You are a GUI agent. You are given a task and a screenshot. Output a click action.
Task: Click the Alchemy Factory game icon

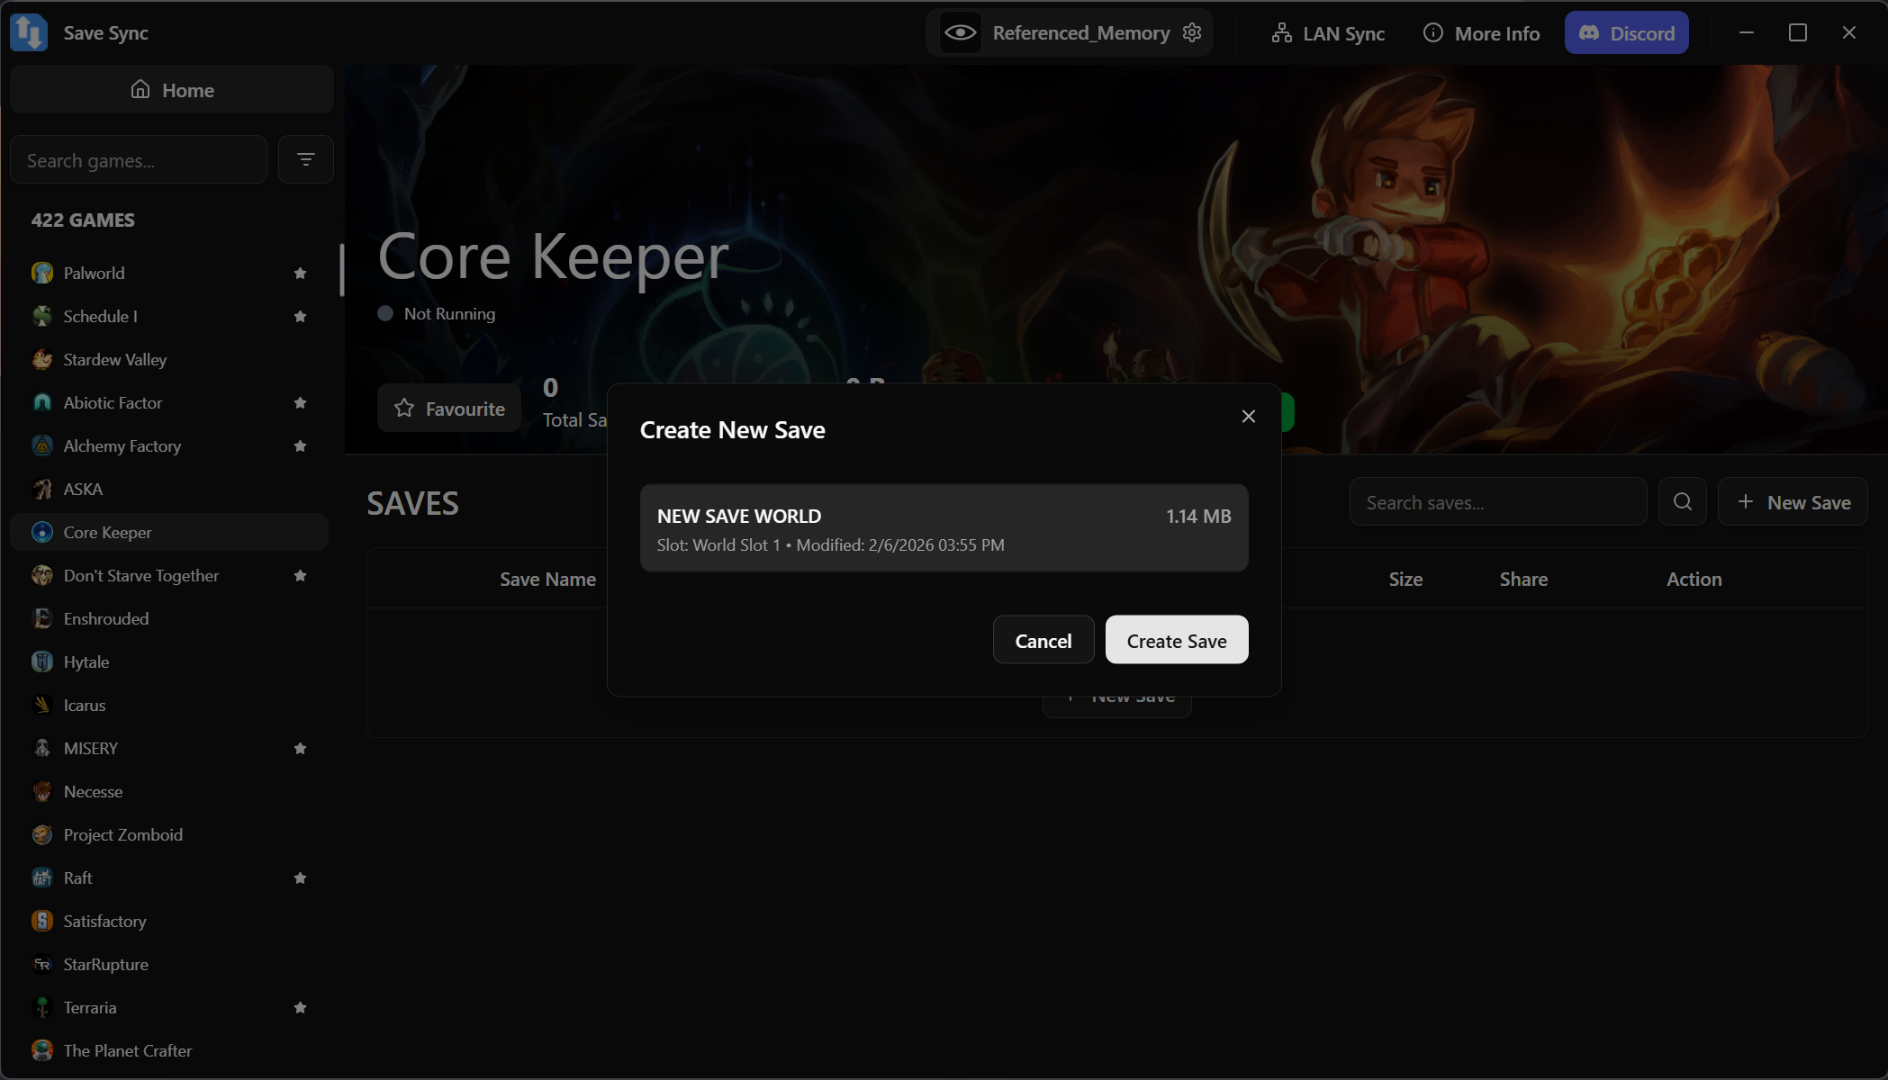(x=42, y=445)
